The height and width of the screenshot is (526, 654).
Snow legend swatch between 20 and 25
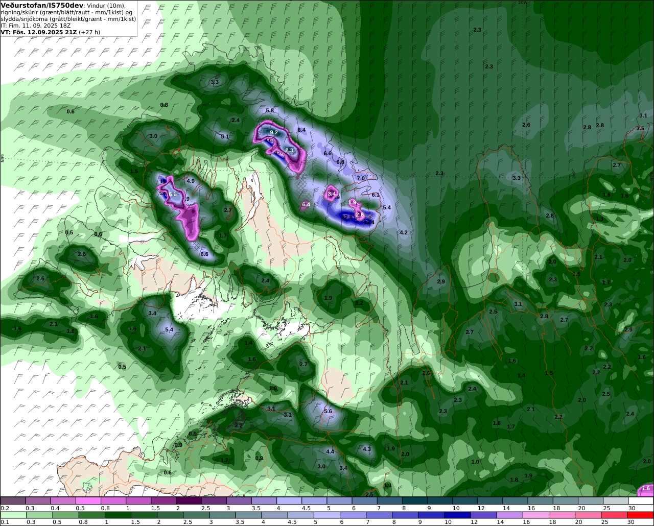591,500
